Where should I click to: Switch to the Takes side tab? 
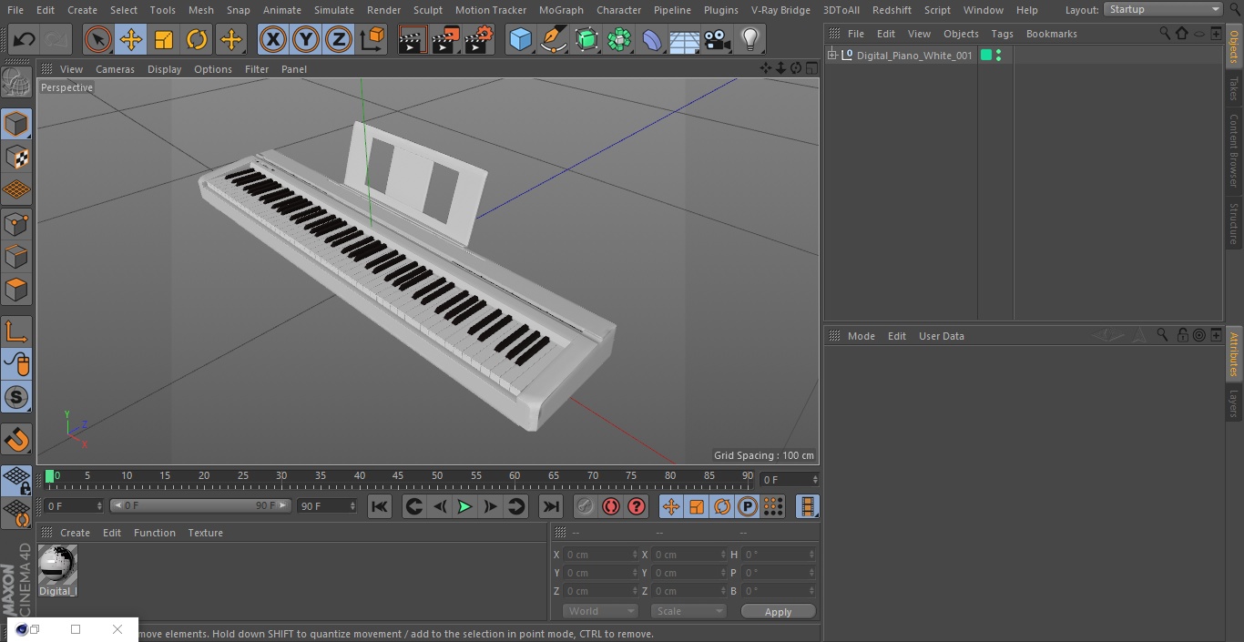click(x=1234, y=88)
